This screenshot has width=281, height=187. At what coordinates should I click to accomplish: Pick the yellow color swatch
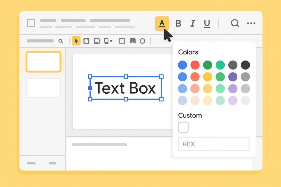(207, 77)
